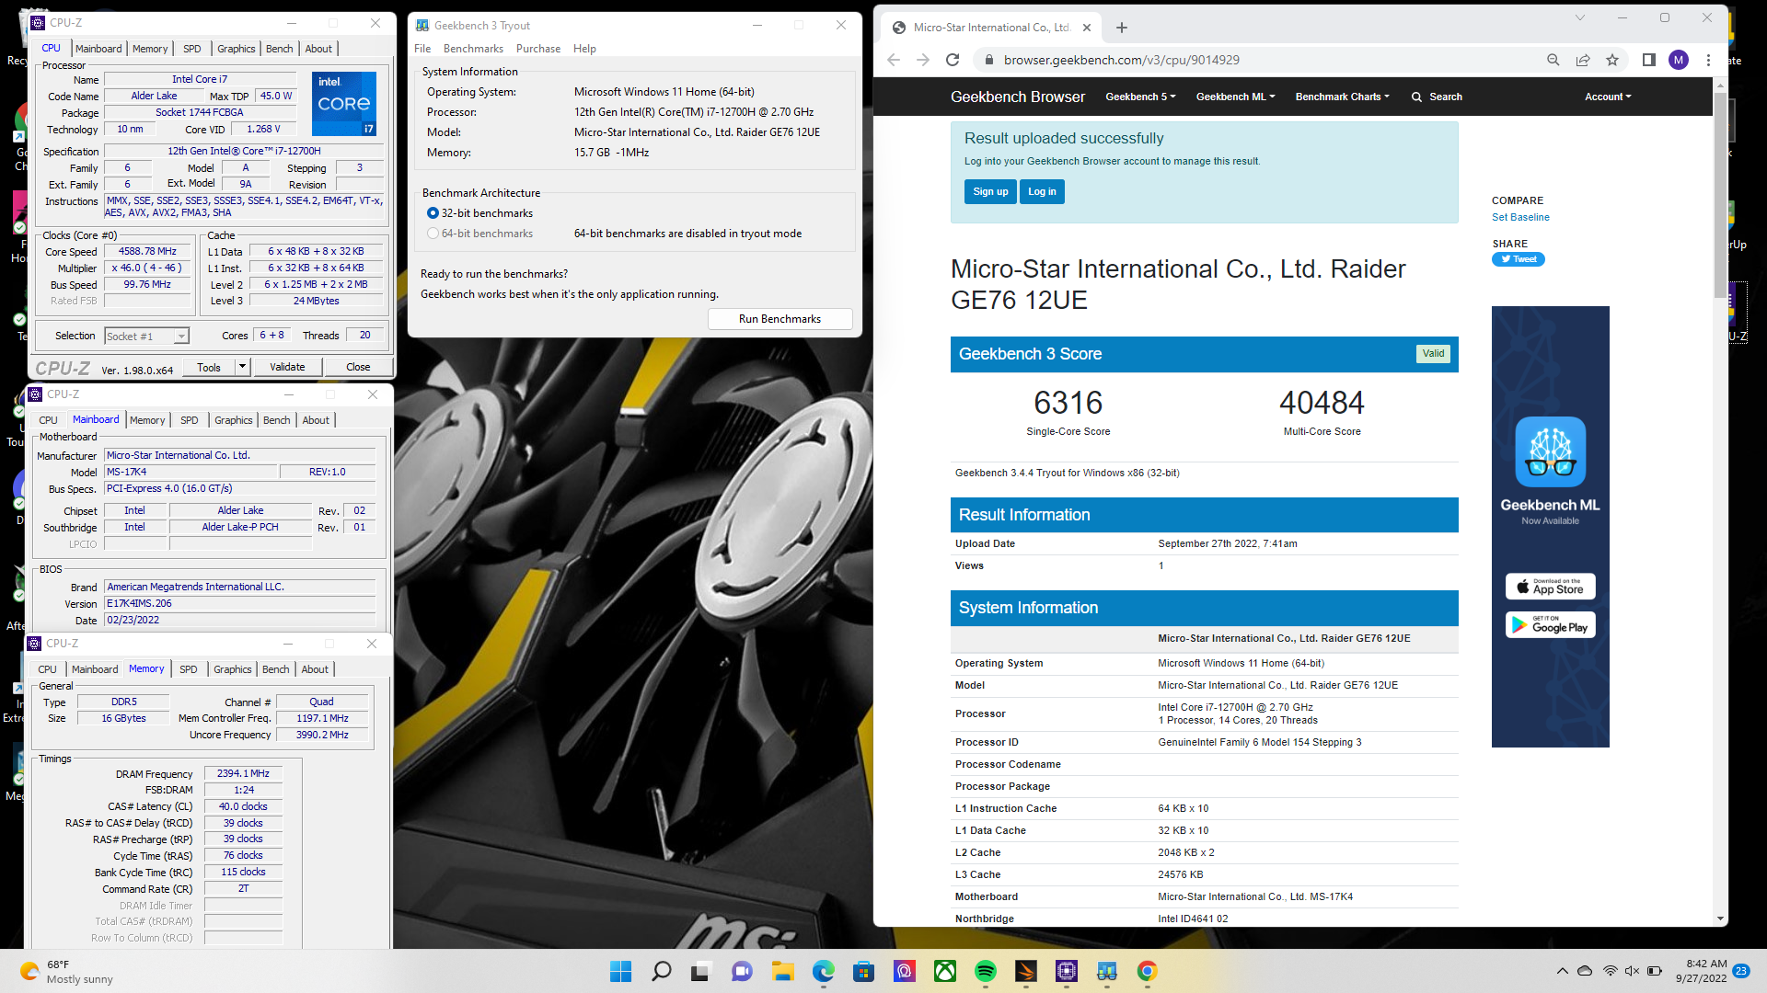The width and height of the screenshot is (1767, 993).
Task: Click the browser address bar URL
Action: click(x=1121, y=60)
